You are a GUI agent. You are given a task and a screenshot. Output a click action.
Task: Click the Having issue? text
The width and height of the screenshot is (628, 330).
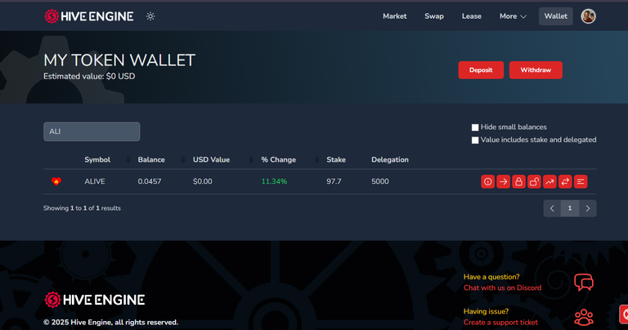[486, 311]
